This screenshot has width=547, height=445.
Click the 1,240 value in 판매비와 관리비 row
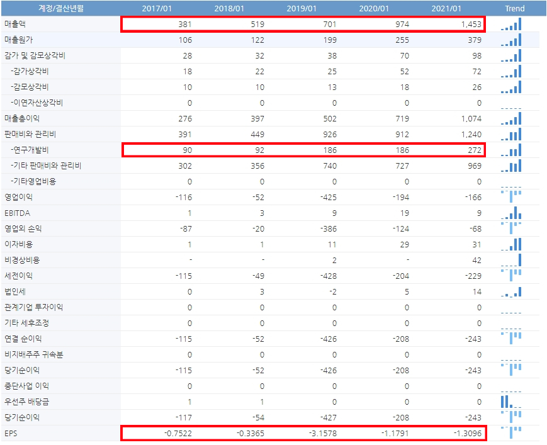tap(471, 134)
